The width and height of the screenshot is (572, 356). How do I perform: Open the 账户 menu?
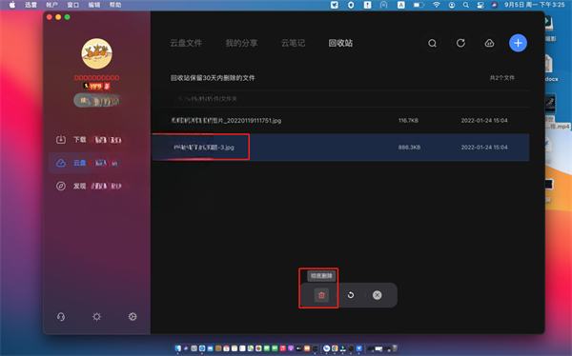[x=51, y=5]
